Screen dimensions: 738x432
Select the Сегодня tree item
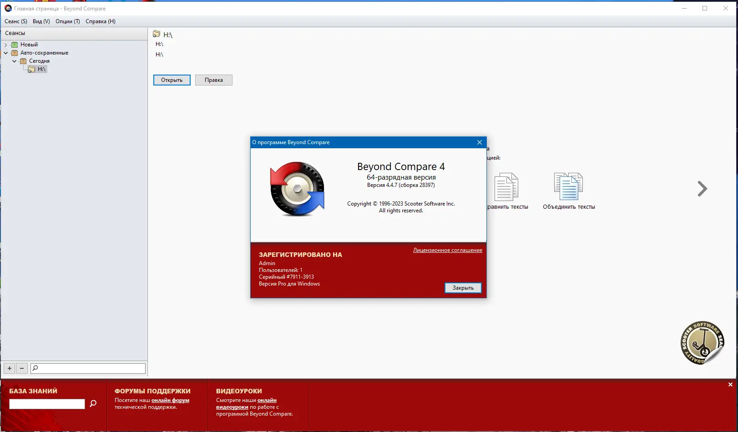pyautogui.click(x=40, y=61)
